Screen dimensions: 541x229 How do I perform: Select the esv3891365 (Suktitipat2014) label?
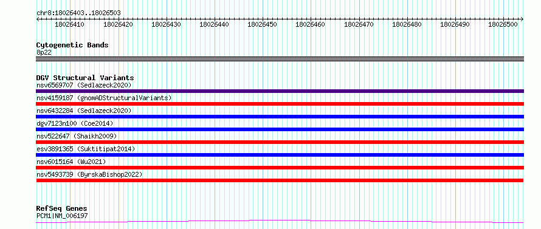[x=86, y=149]
